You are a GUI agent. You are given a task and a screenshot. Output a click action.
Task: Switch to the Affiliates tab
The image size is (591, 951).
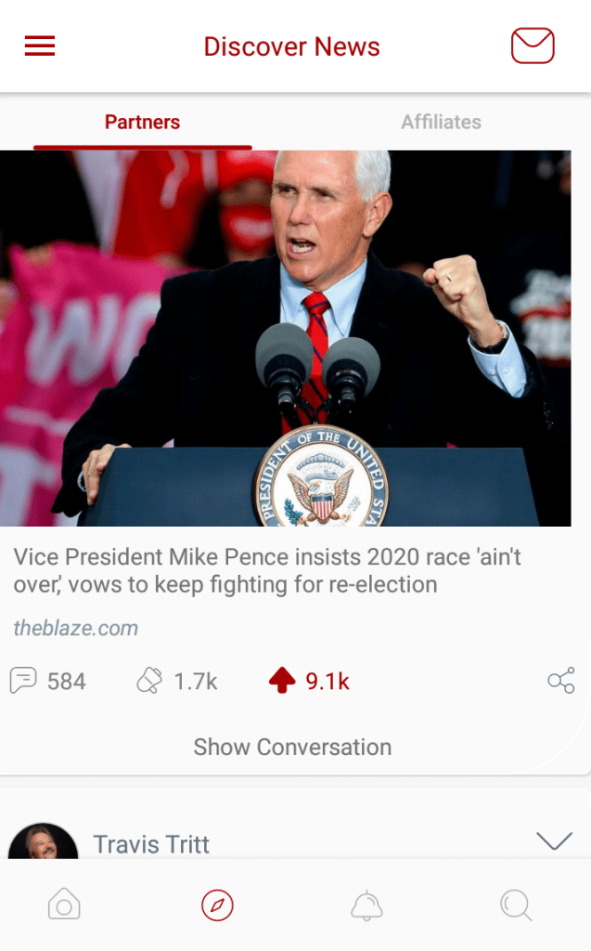coord(442,122)
